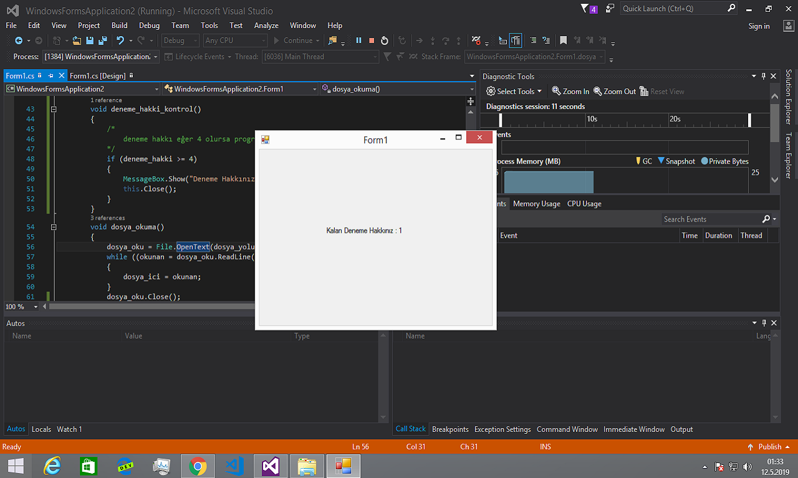Click the Windows Start button
The height and width of the screenshot is (478, 798).
[16, 466]
